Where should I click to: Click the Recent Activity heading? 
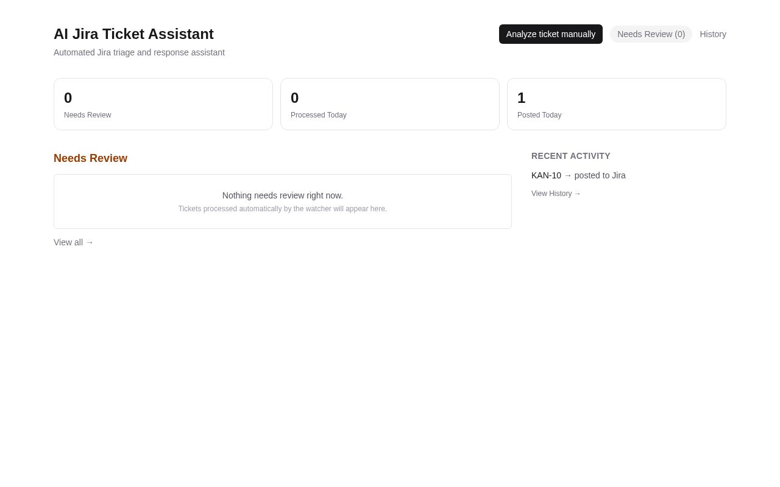(x=571, y=156)
